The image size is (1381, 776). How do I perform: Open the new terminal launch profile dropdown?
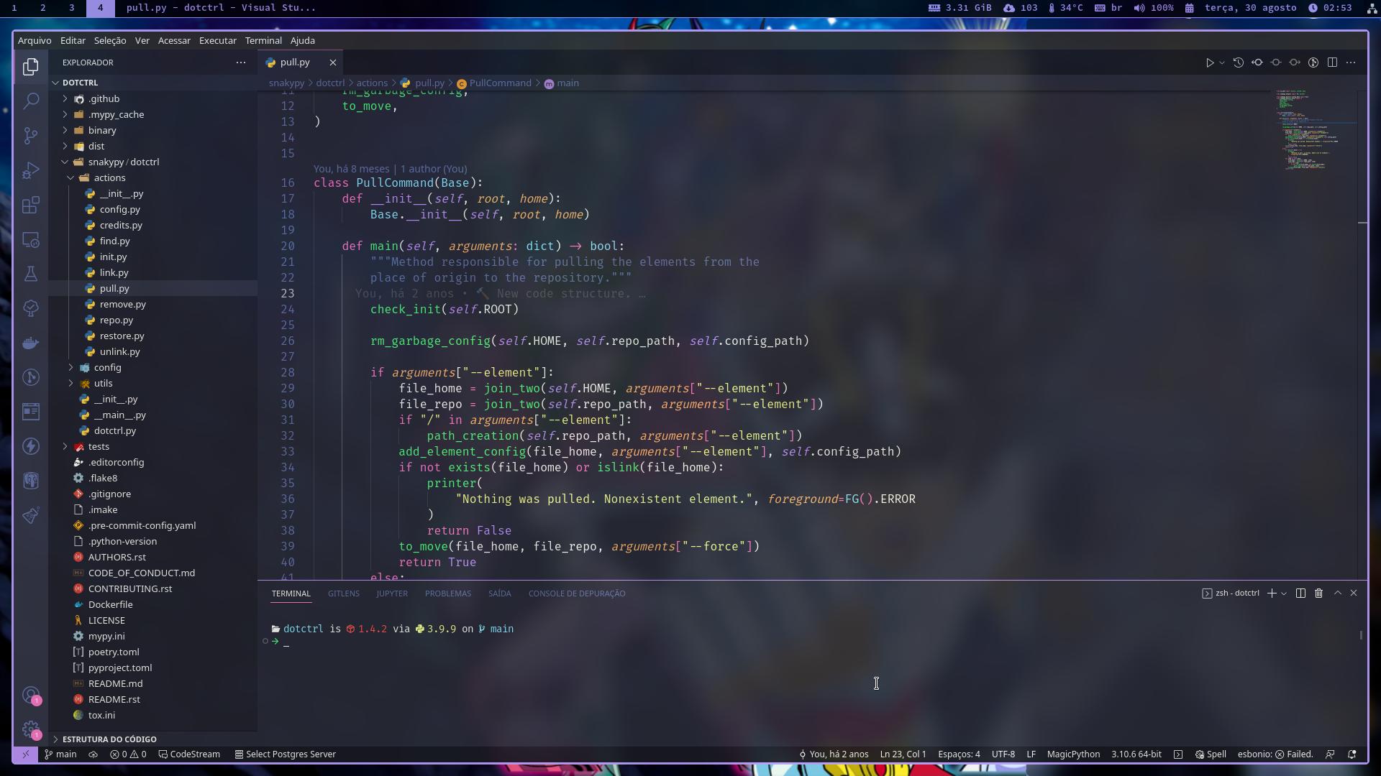[1284, 593]
